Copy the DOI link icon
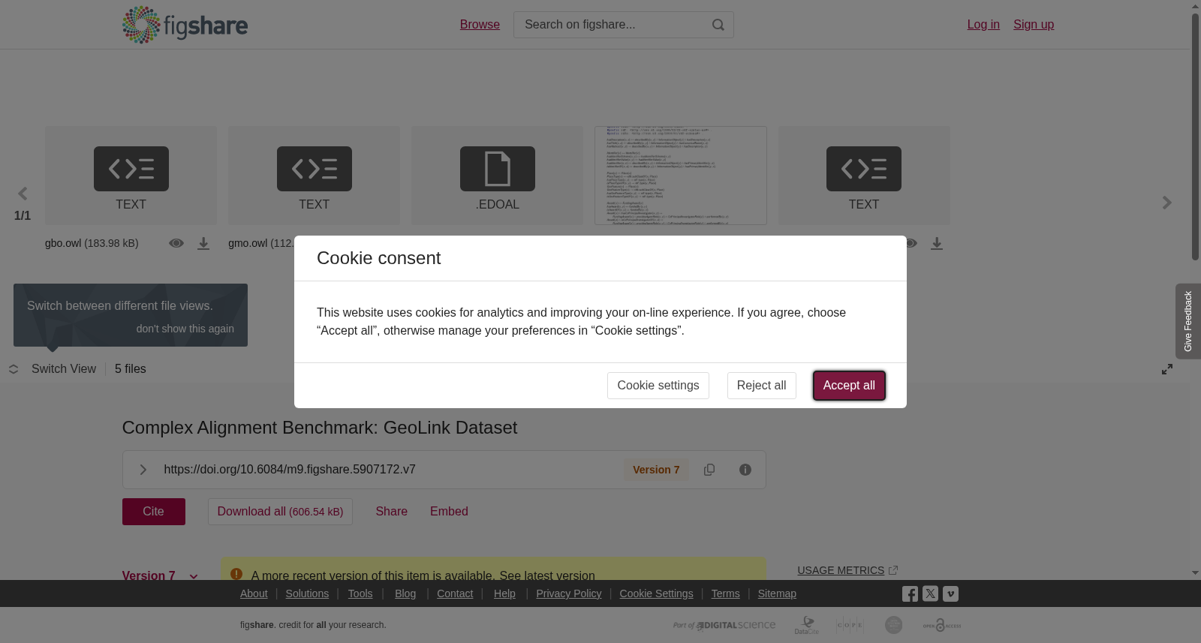This screenshot has height=643, width=1201. pyautogui.click(x=709, y=470)
